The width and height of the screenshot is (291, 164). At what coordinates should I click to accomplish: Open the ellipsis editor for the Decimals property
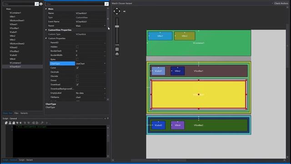pyautogui.click(x=105, y=72)
